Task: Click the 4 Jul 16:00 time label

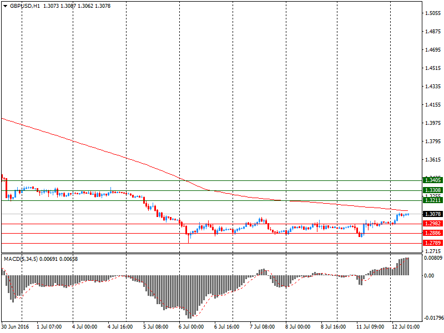Action: [x=120, y=327]
